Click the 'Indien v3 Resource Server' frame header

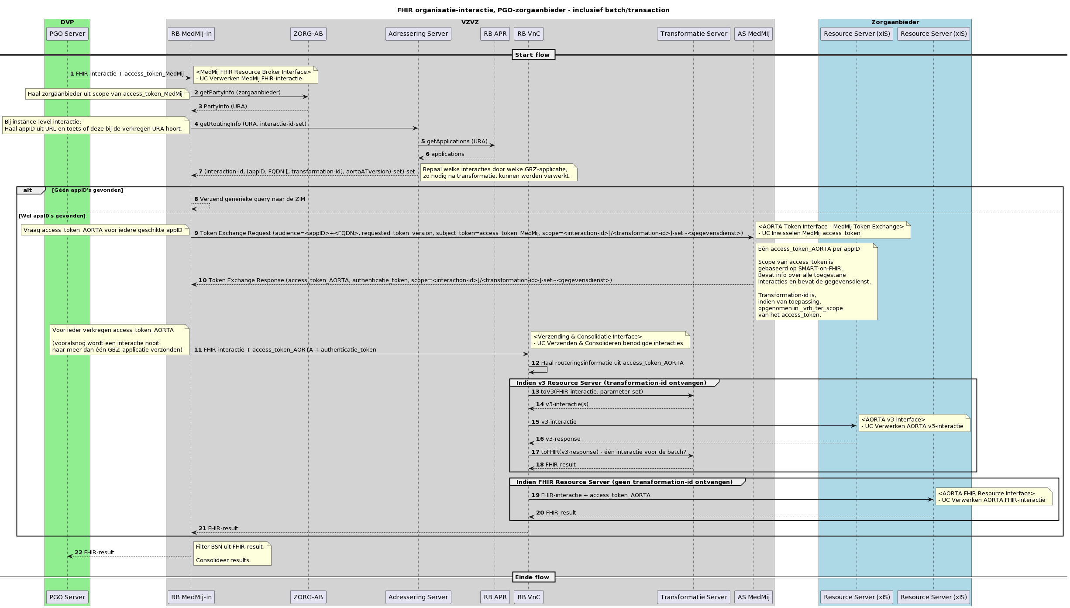click(611, 383)
